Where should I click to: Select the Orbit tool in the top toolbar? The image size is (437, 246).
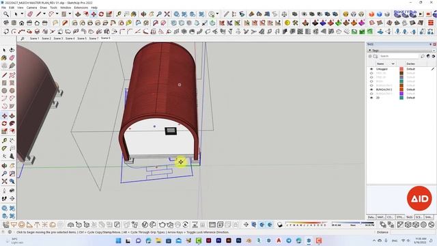click(144, 14)
